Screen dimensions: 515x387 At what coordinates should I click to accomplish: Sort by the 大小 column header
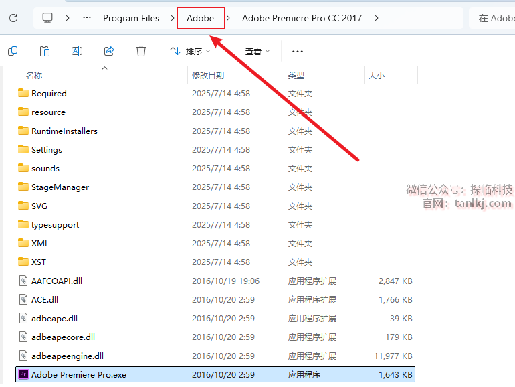click(376, 75)
